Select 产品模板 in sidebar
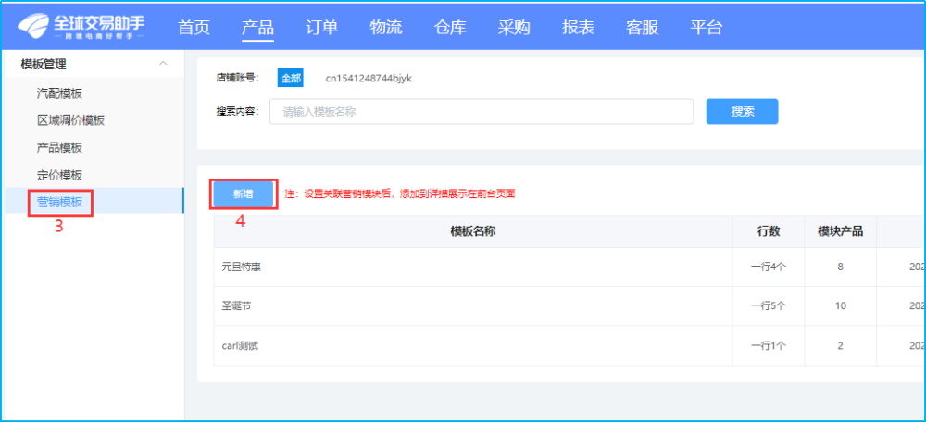Screen dimensions: 926x423 [59, 147]
